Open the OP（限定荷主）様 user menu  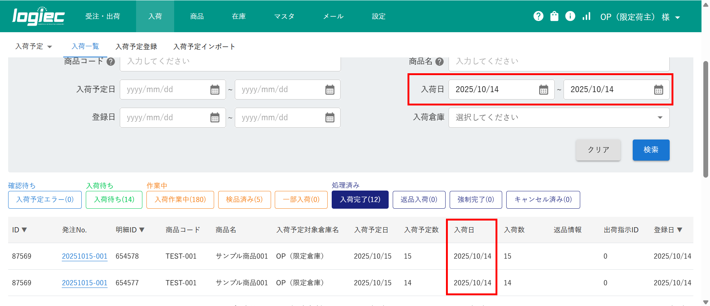640,17
